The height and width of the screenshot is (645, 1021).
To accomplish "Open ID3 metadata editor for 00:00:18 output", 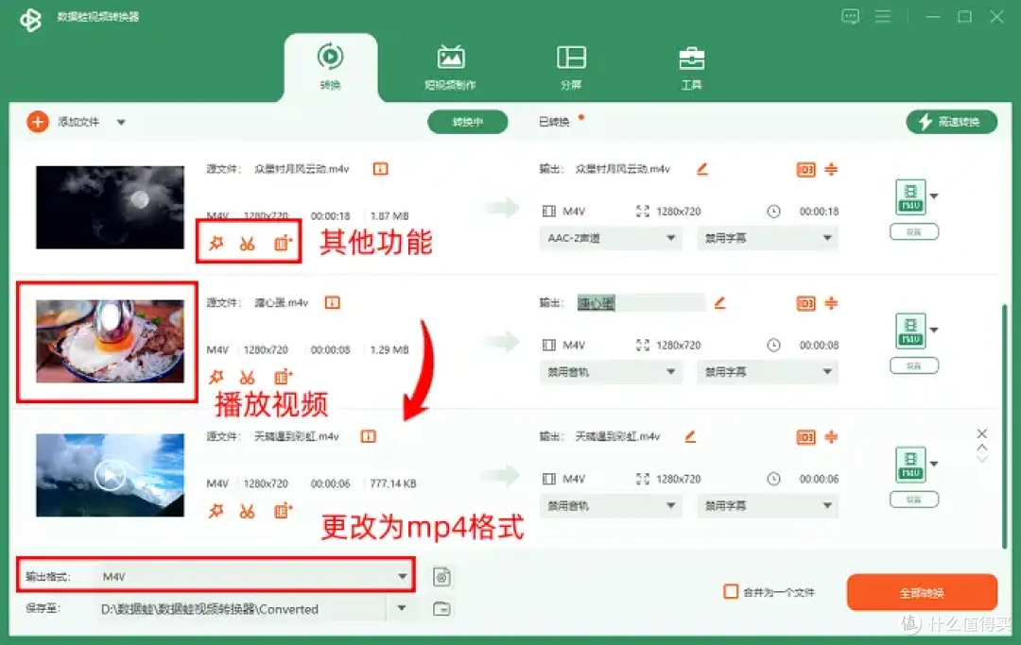I will click(x=805, y=170).
